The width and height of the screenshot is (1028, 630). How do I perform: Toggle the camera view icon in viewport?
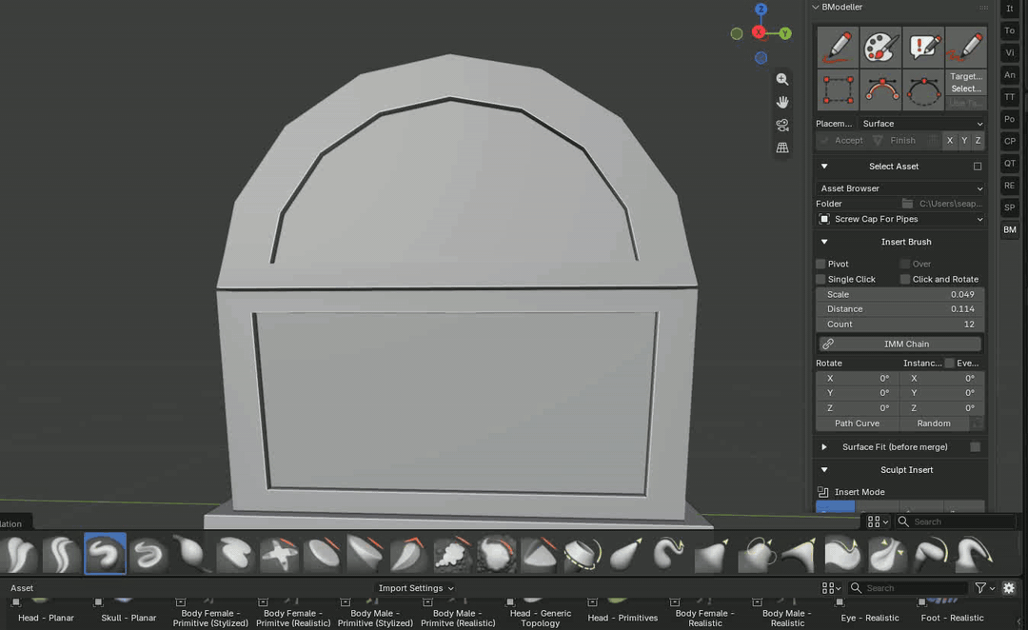pyautogui.click(x=782, y=126)
